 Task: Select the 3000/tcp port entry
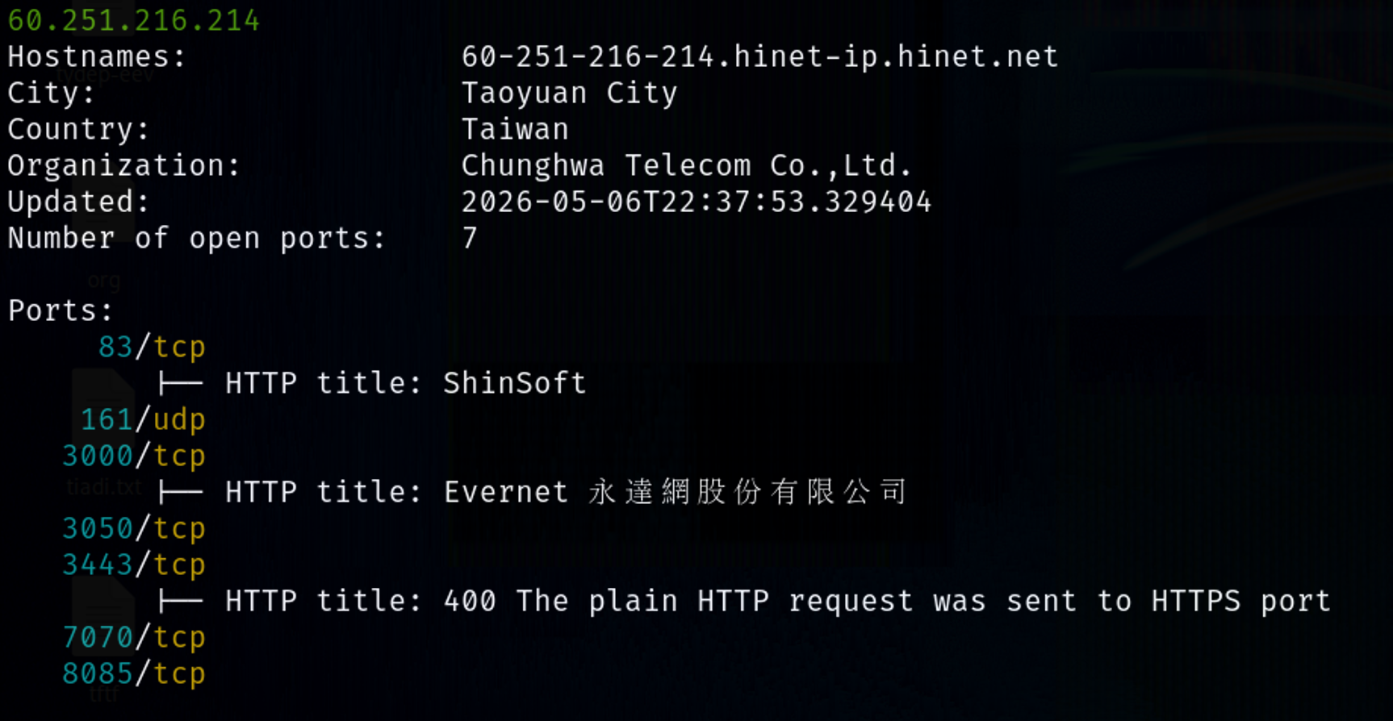(134, 456)
